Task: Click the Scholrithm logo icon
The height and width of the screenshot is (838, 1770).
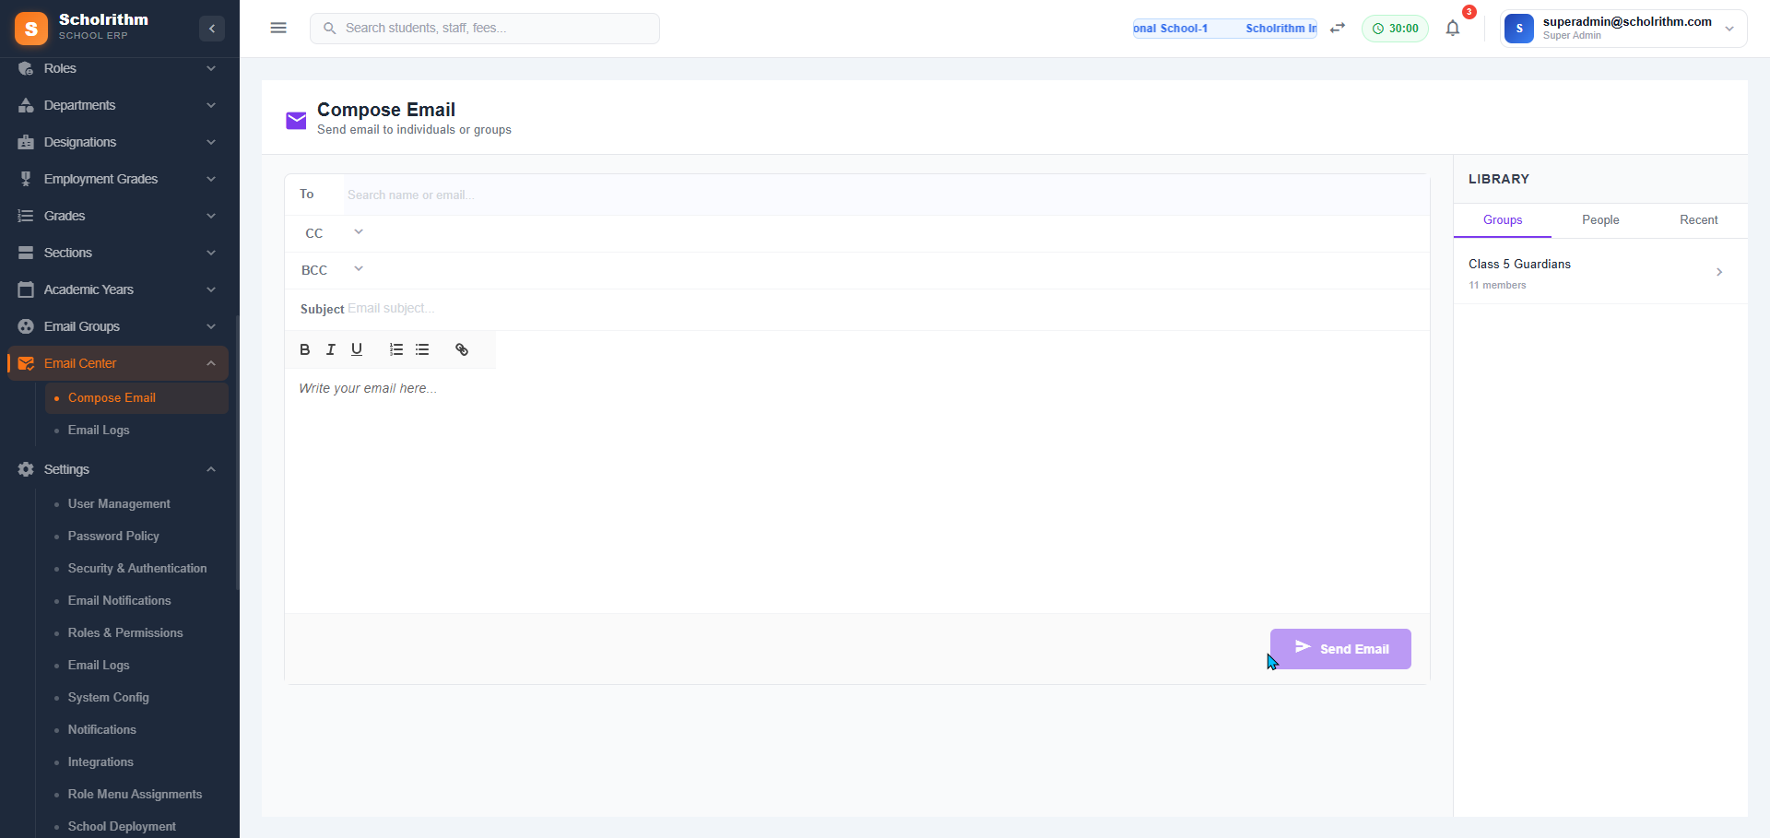Action: tap(31, 28)
